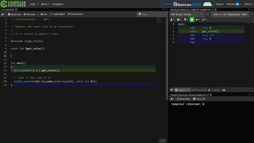Maximize the source editor pane
Viewport: 254px width, 143px height.
tap(164, 10)
